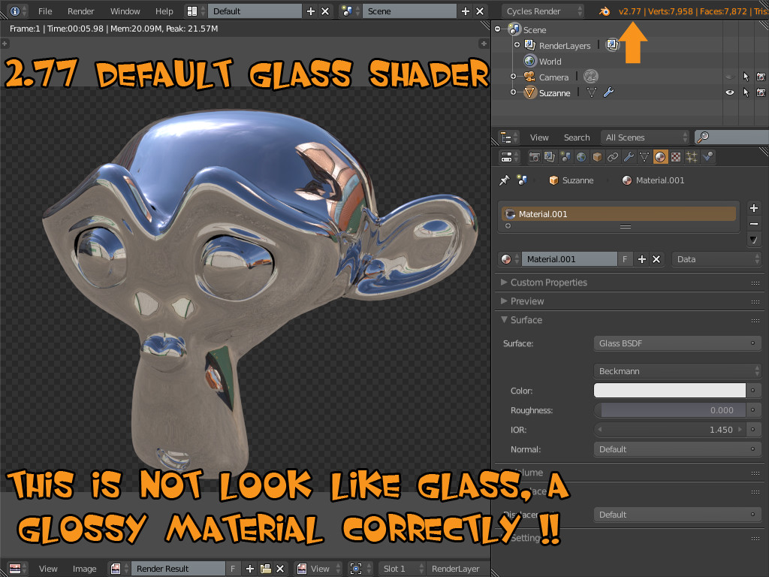Click the pin icon in the material breadcrumb

point(503,179)
